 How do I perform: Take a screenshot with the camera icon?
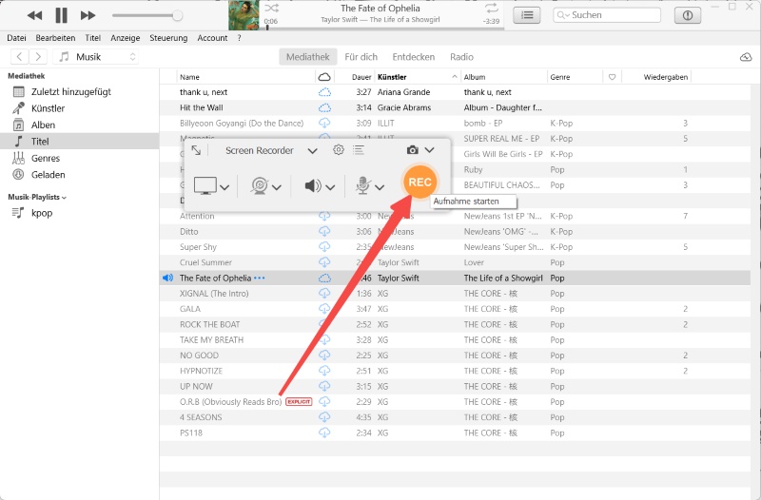(x=413, y=150)
